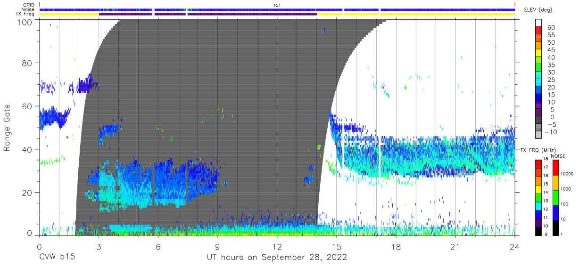Click ELEV colorbar tick 30
This screenshot has height=267, width=579.
pos(550,72)
